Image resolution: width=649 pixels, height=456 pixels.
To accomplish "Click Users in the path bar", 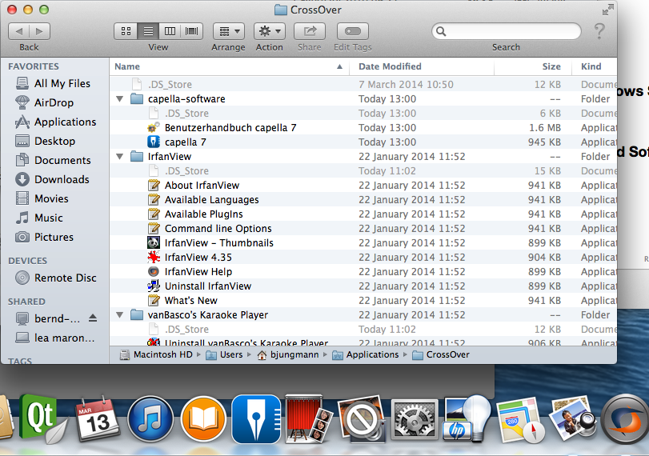I will pos(224,354).
